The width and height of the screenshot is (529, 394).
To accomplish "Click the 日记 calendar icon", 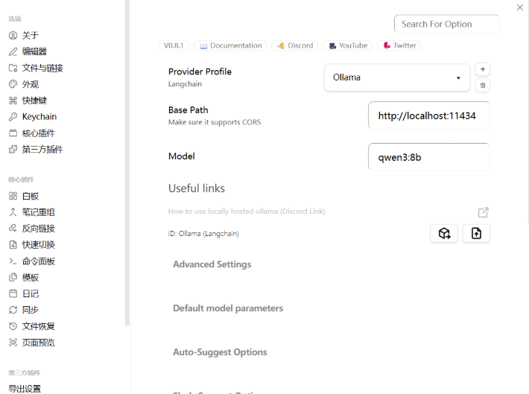I will [x=13, y=293].
